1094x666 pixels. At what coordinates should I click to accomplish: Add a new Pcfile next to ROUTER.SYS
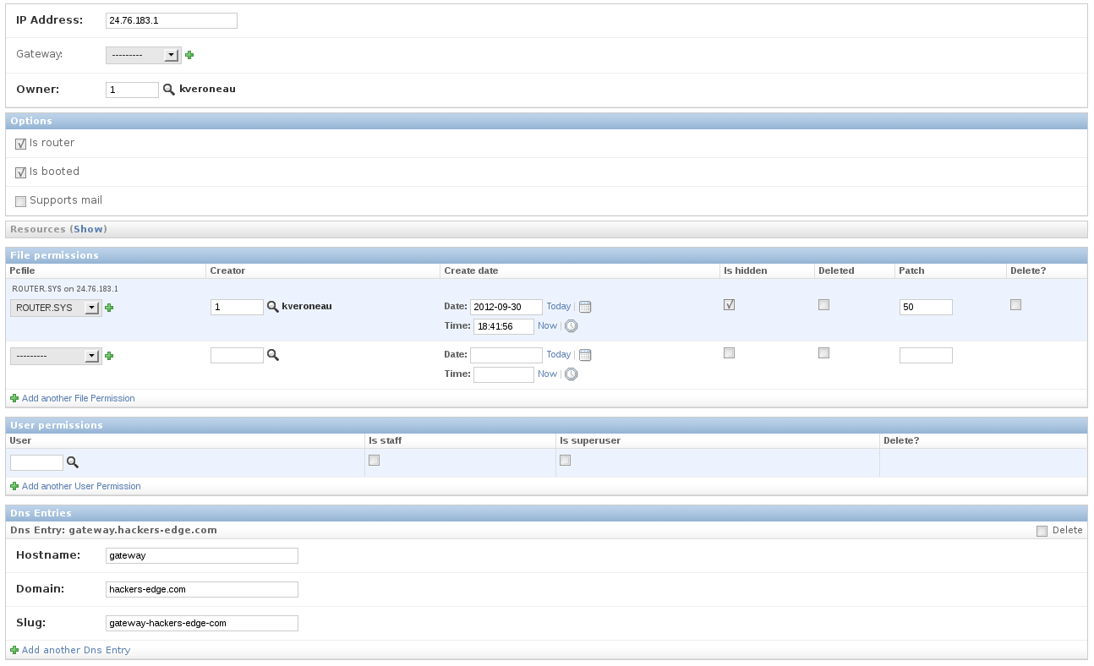click(x=109, y=308)
